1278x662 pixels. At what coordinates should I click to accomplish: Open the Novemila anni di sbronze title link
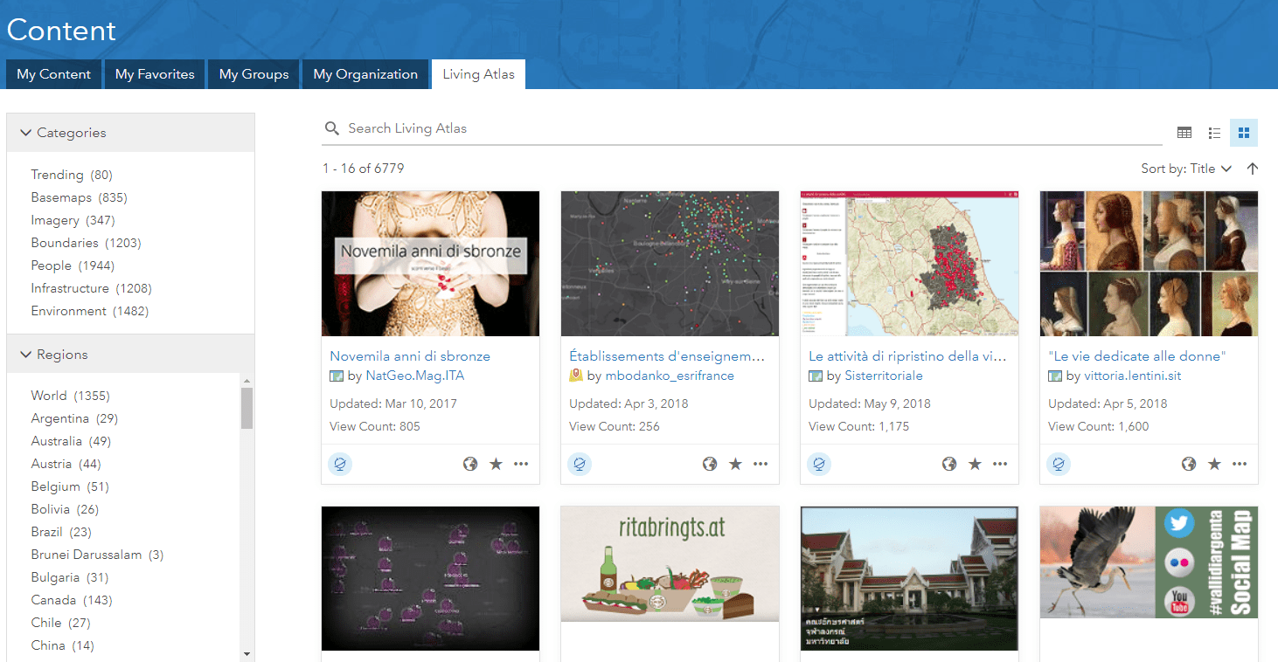click(410, 356)
